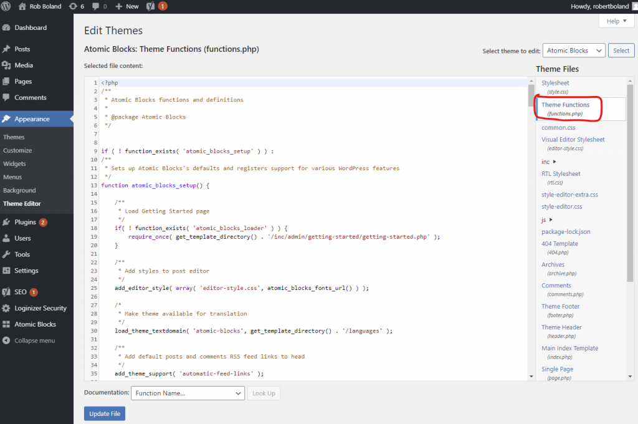Click the New button in admin bar
The image size is (638, 424).
(x=128, y=6)
